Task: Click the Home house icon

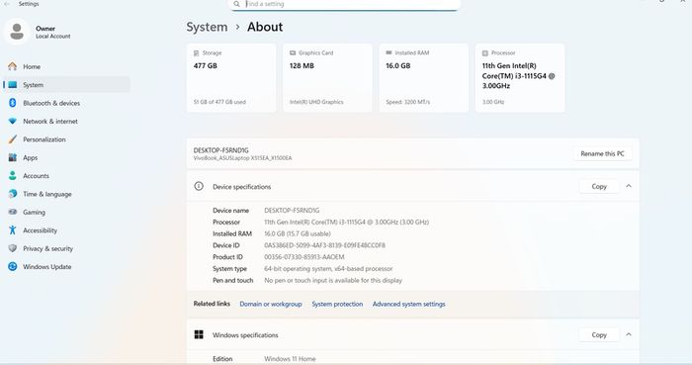Action: click(x=12, y=66)
